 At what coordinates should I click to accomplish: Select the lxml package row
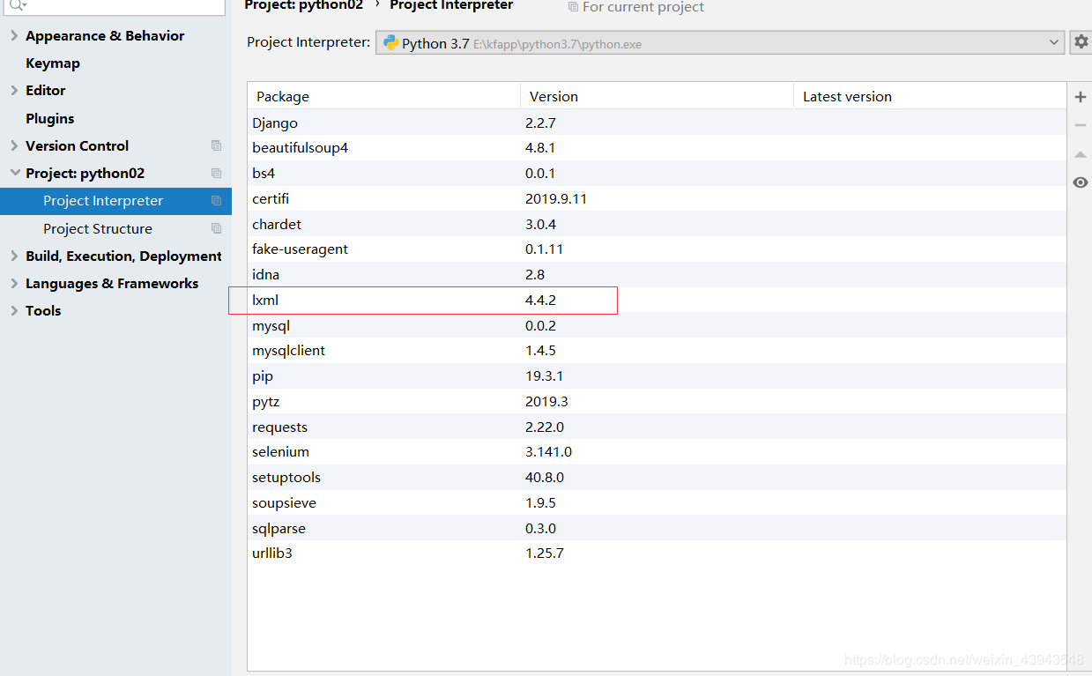pos(657,301)
